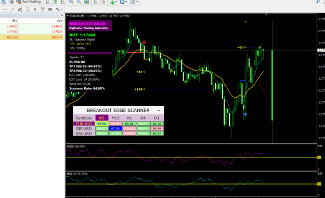Click the dark rectangle icon after the 'T' tool
The image size is (325, 198).
[50, 9]
